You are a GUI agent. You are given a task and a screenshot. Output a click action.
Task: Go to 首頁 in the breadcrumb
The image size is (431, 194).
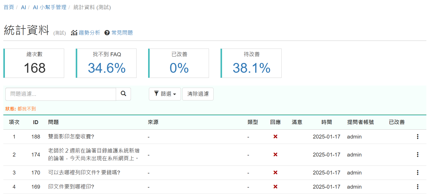(x=9, y=7)
